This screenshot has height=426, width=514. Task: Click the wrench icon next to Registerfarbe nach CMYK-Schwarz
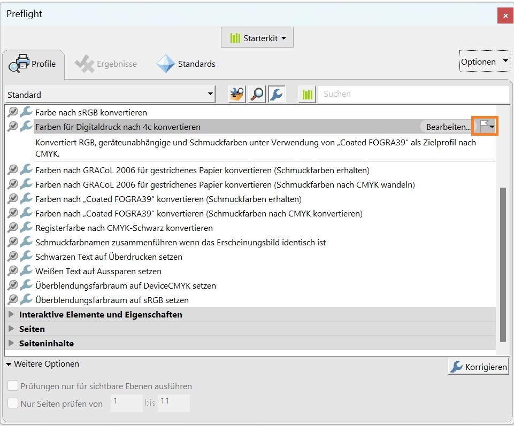click(27, 227)
